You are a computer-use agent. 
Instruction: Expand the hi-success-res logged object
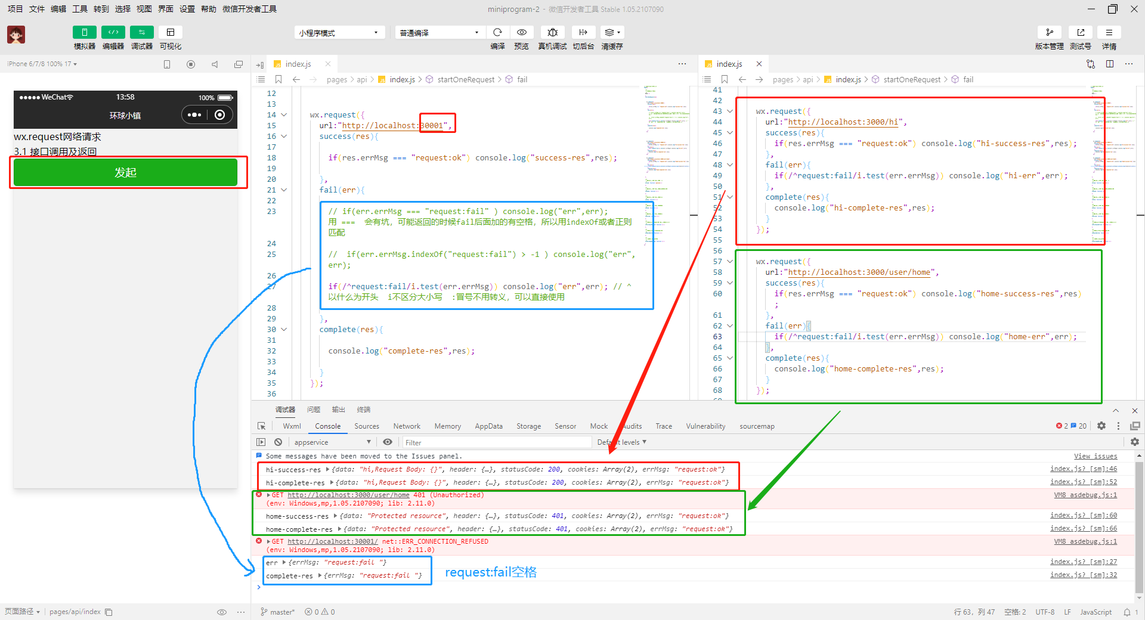click(x=327, y=470)
